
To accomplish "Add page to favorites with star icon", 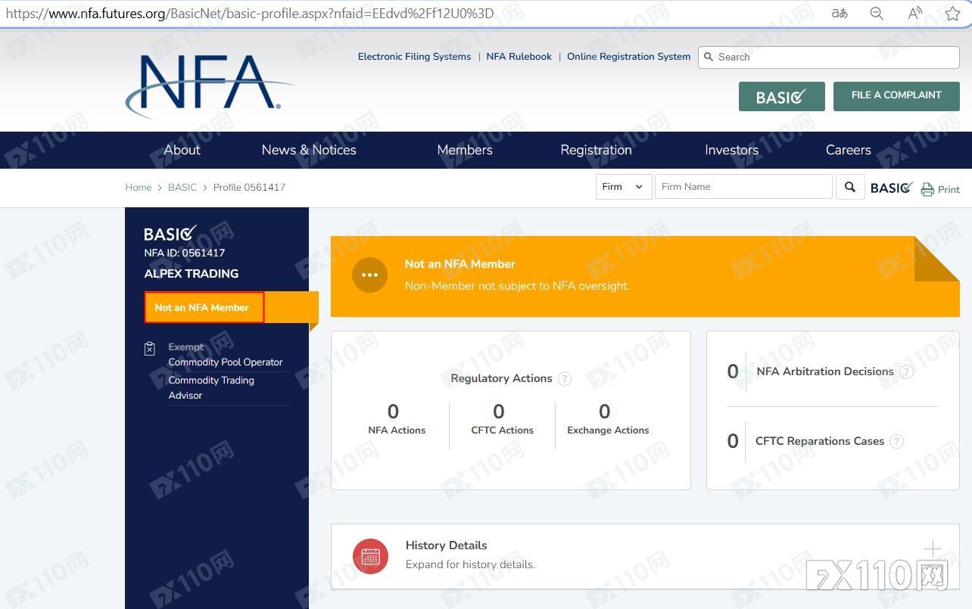I will point(953,14).
